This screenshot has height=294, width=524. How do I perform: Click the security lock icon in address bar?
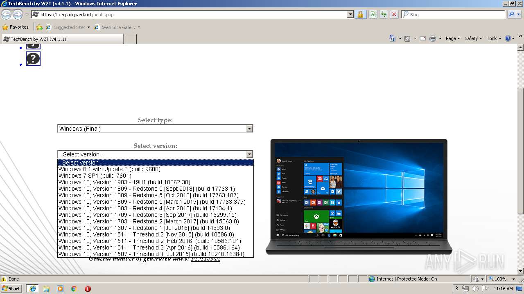(360, 15)
